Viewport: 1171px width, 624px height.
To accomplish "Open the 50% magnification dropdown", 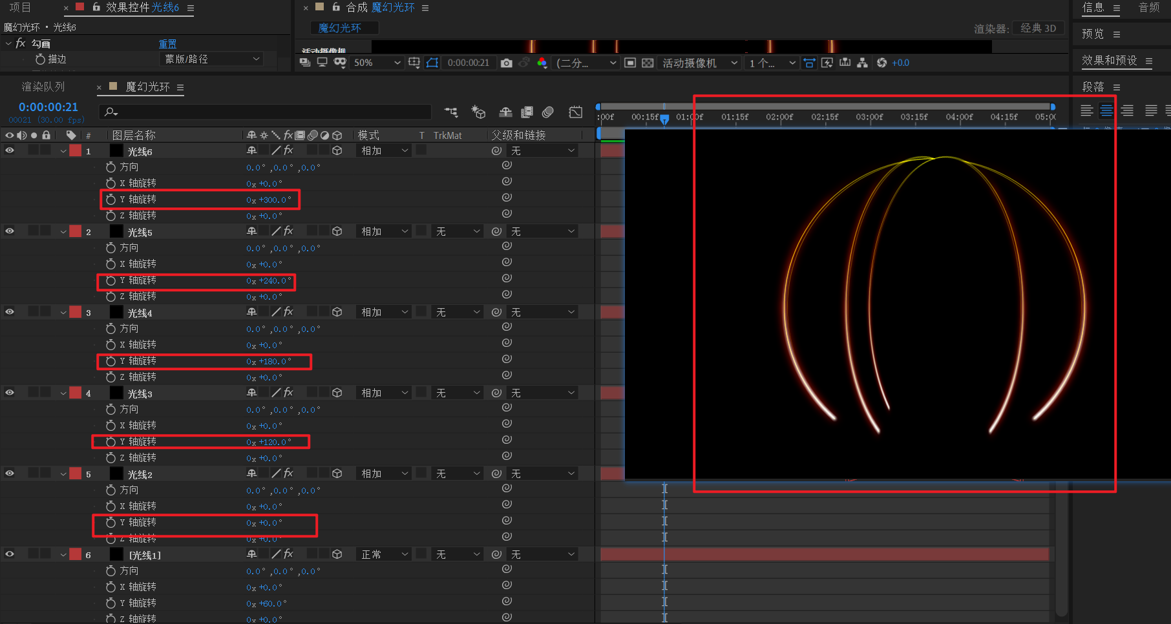I will coord(377,63).
